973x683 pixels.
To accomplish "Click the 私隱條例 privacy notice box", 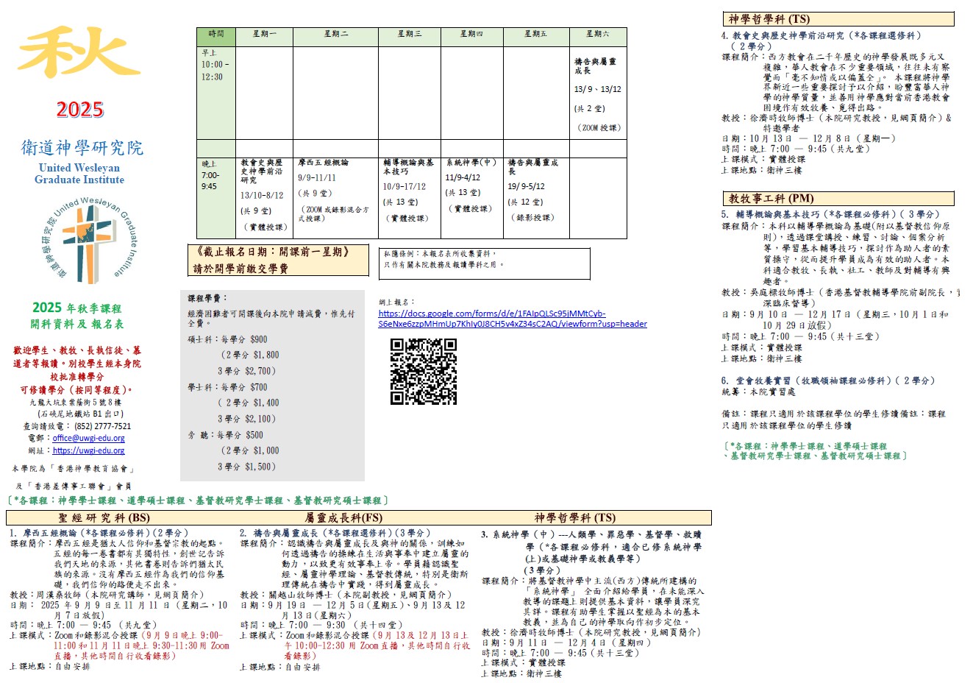I will tap(485, 263).
